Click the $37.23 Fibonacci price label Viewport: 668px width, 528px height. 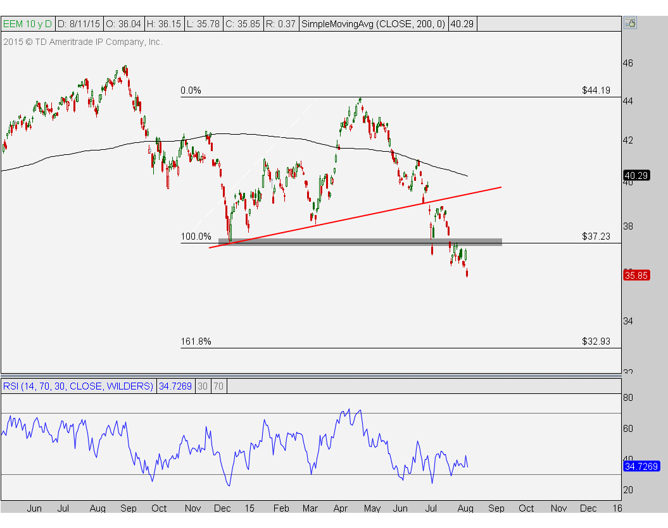(x=596, y=236)
